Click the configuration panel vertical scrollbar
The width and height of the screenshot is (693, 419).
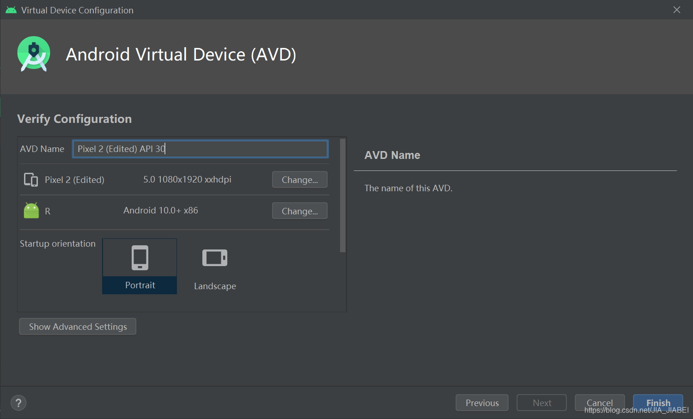coord(343,195)
